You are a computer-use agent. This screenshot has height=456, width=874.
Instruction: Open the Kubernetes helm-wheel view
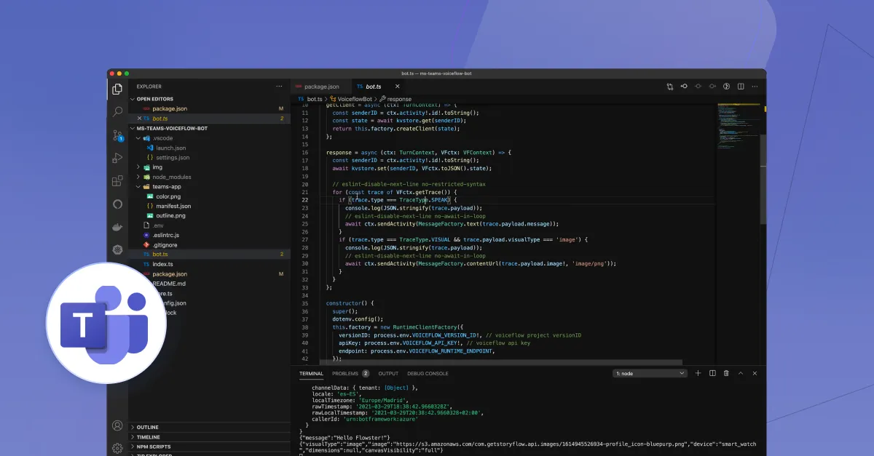coord(117,249)
